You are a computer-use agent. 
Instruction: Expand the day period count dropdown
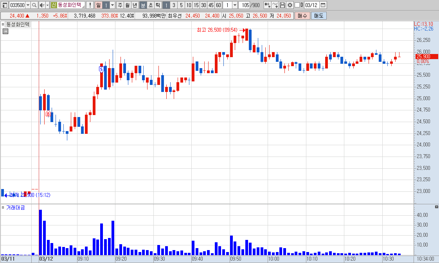point(113,5)
